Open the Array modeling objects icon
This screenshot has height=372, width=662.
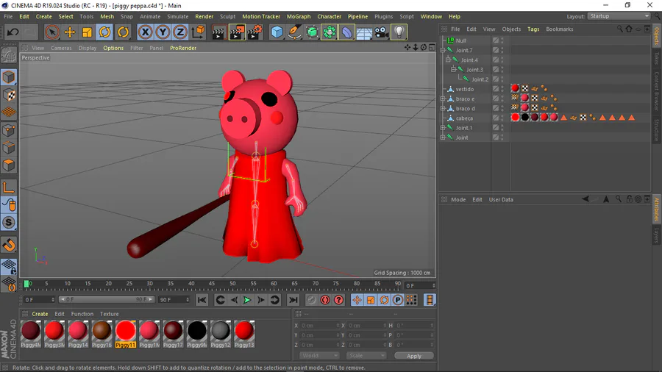330,32
